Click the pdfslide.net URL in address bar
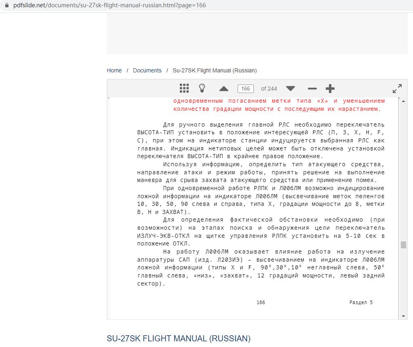The width and height of the screenshot is (413, 347). 110,5
